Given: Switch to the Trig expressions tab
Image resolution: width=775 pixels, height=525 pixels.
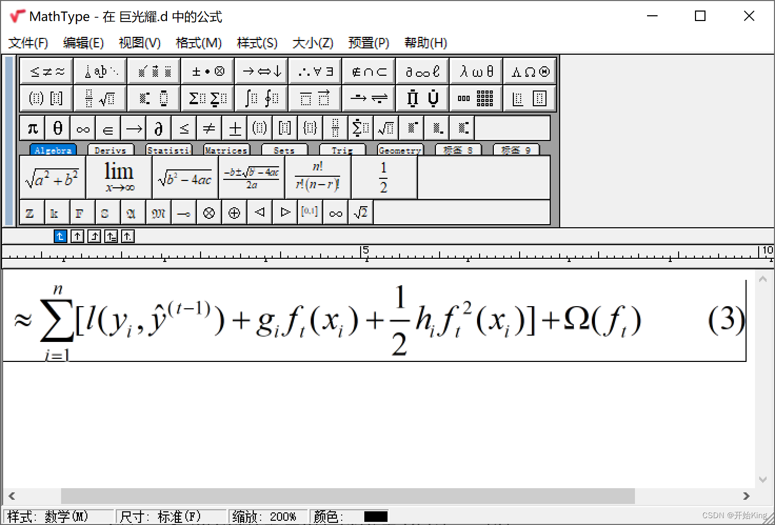Looking at the screenshot, I should point(342,150).
